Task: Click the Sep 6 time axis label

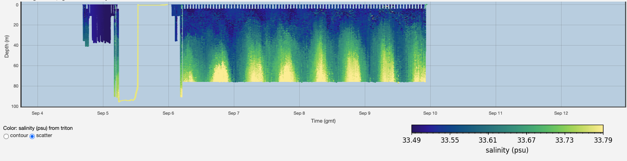Action: [168, 113]
